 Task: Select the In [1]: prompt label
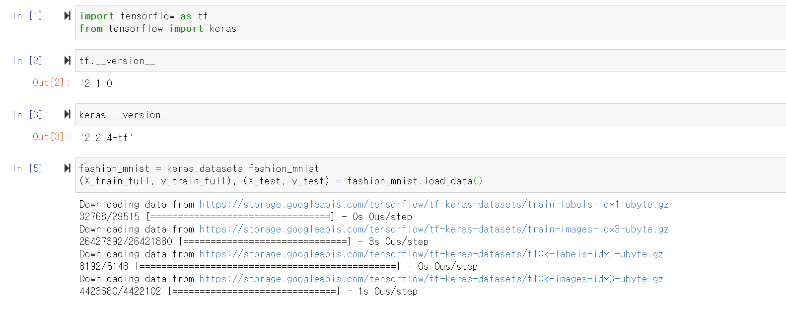(31, 16)
